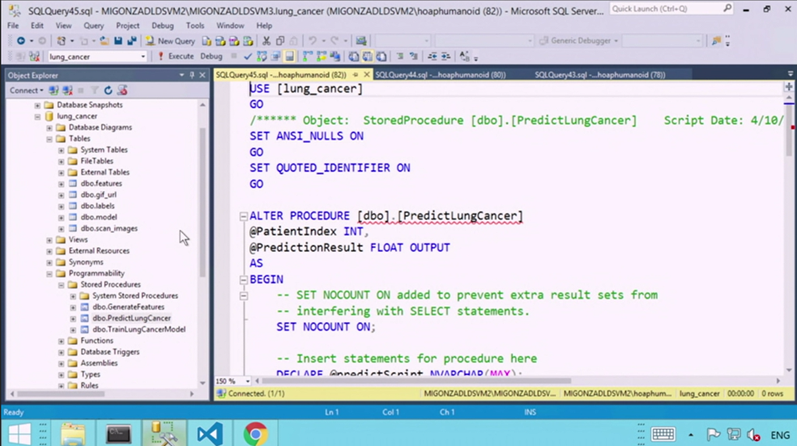Open Visual Studio Code from the taskbar

210,434
